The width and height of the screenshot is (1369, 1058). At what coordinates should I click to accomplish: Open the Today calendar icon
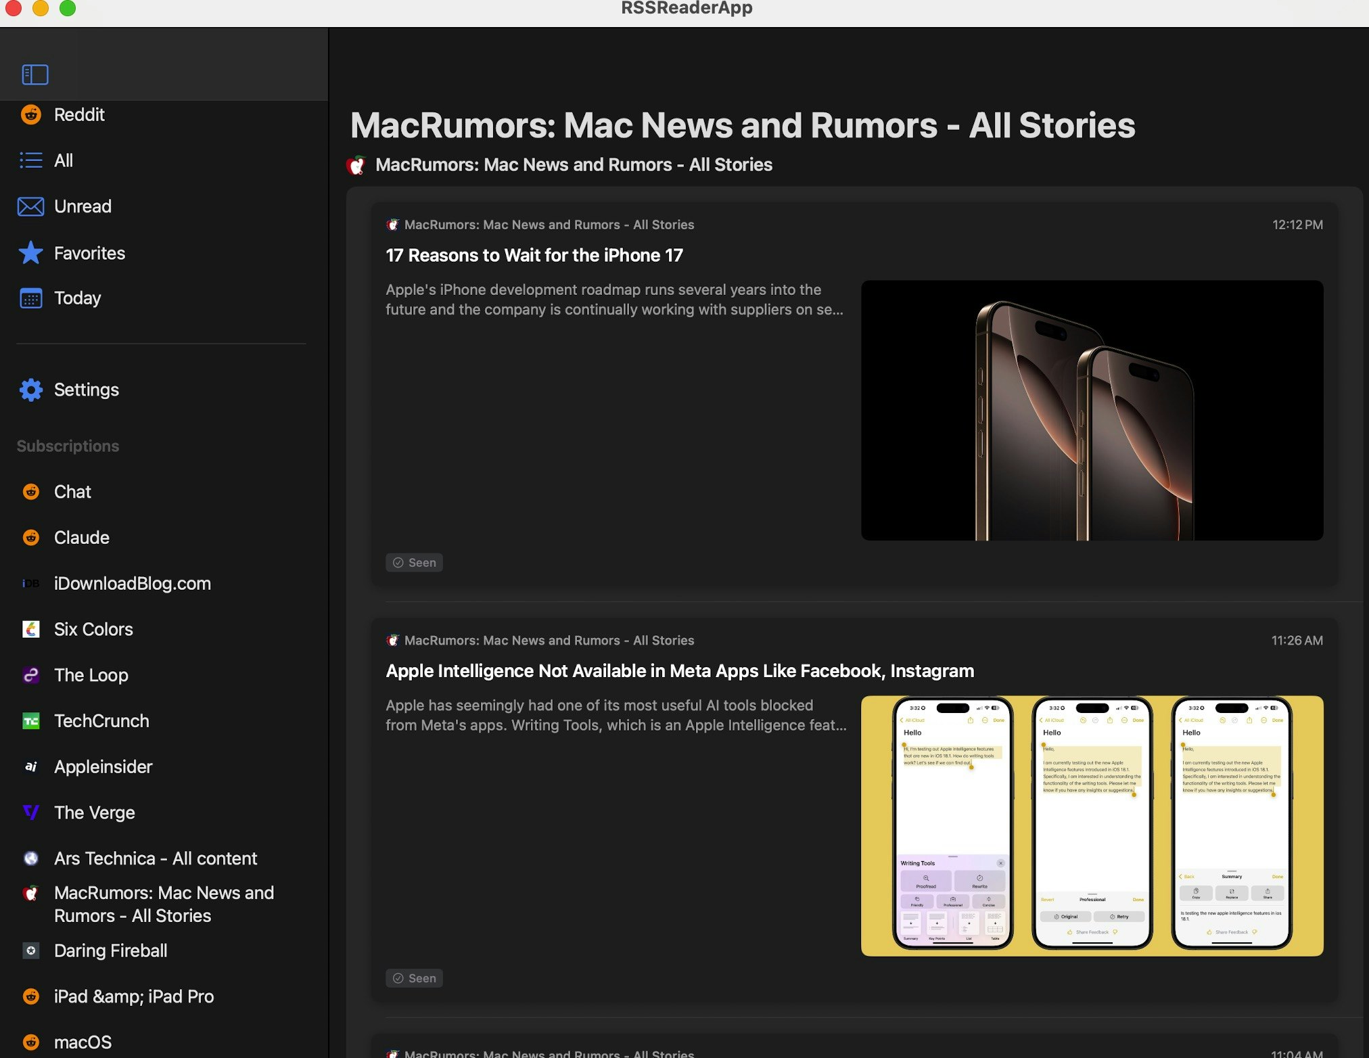tap(31, 298)
